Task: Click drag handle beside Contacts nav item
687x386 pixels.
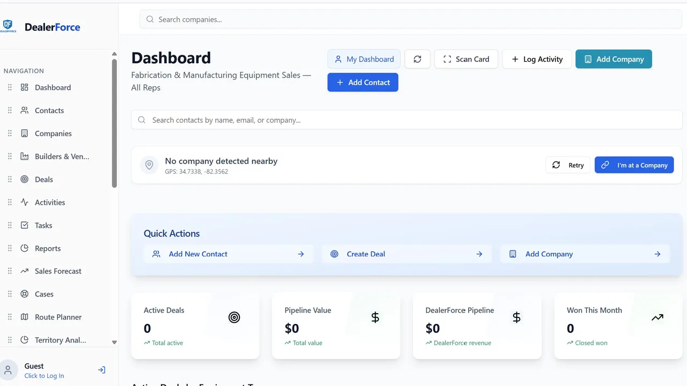Action: click(10, 110)
